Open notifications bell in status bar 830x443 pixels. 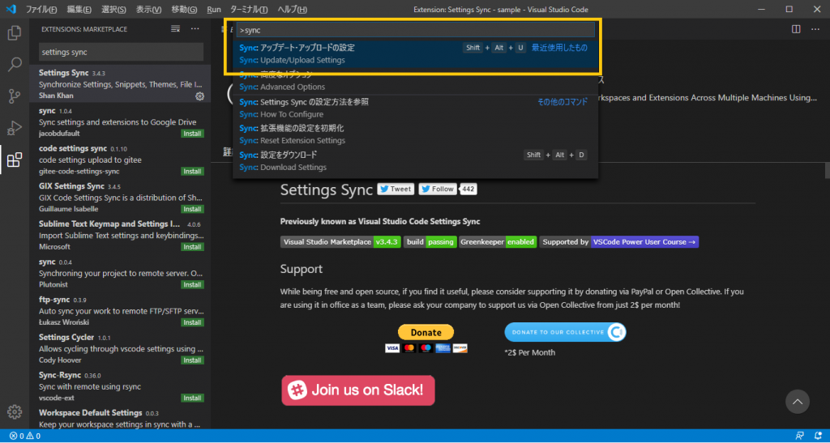pyautogui.click(x=818, y=437)
